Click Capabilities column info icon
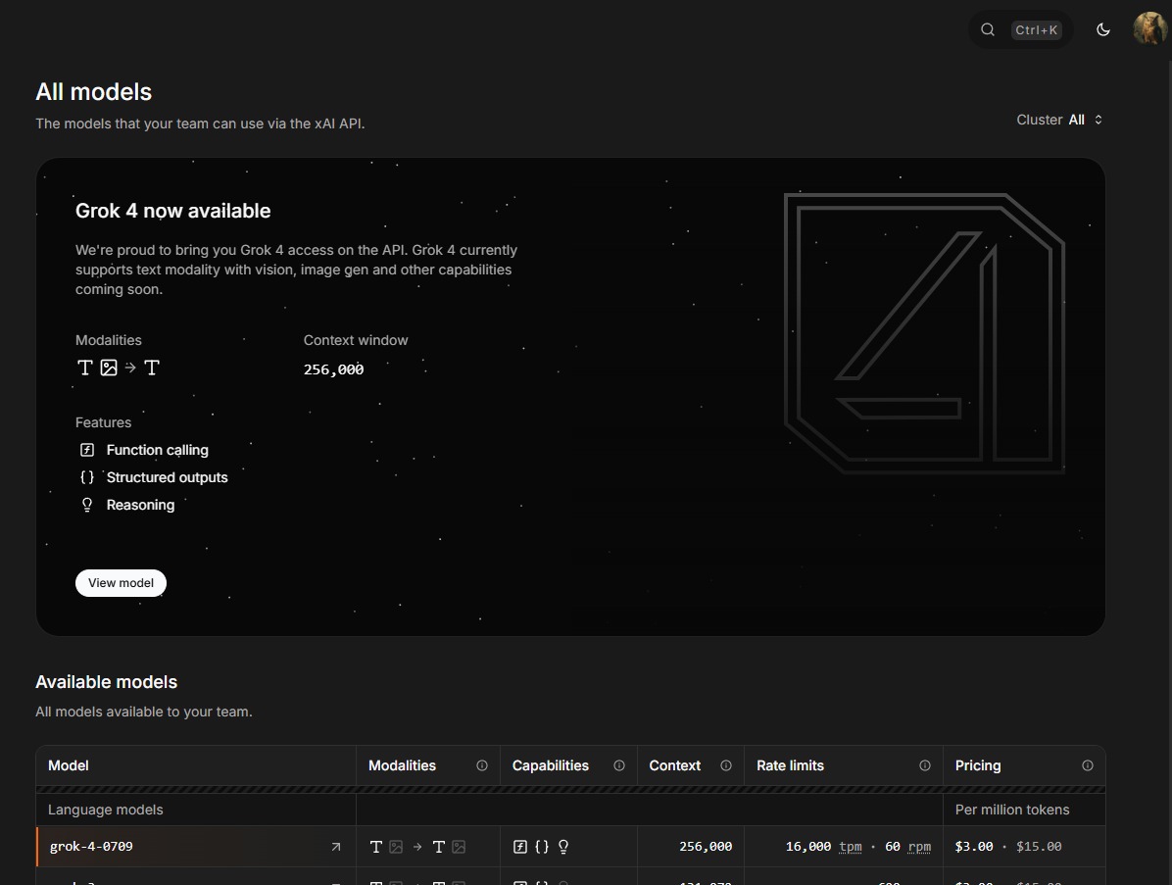The image size is (1172, 885). click(619, 765)
